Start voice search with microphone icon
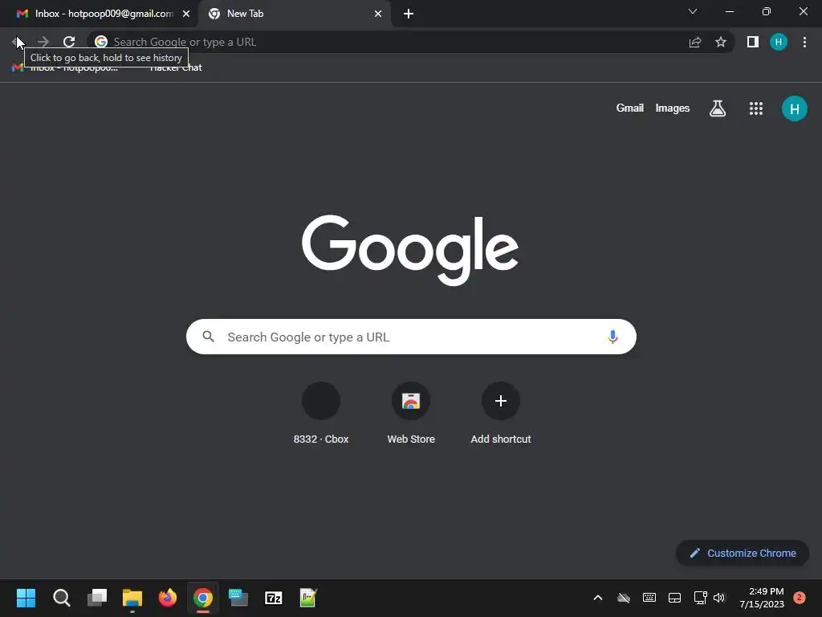Screen dimensions: 822x617 click(612, 337)
